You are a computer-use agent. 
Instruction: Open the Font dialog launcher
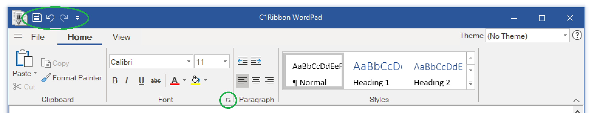pos(228,100)
